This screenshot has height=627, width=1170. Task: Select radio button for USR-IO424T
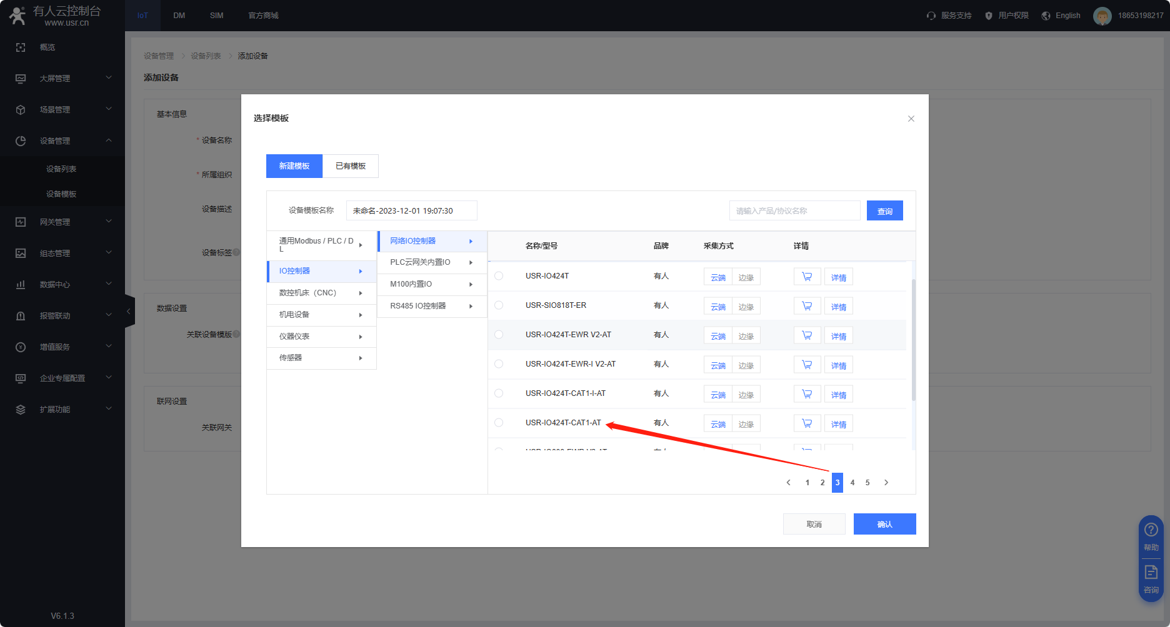point(499,276)
